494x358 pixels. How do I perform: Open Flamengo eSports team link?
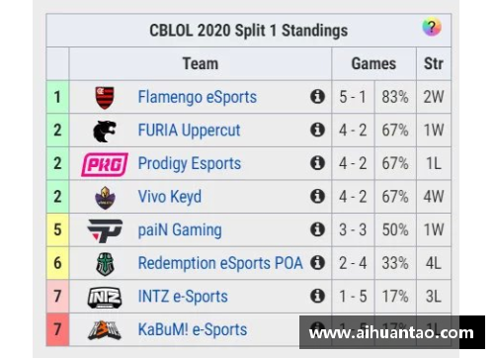tap(197, 97)
